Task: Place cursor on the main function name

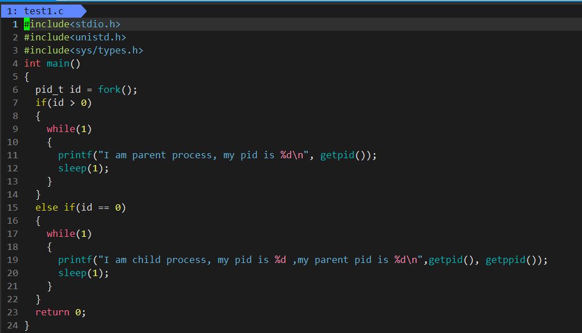Action: 58,64
